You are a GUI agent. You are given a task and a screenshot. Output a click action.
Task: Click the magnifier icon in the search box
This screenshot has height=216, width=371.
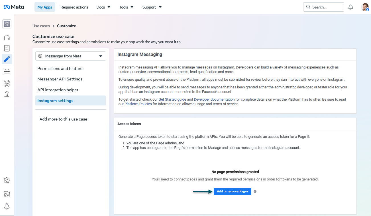coord(308,7)
